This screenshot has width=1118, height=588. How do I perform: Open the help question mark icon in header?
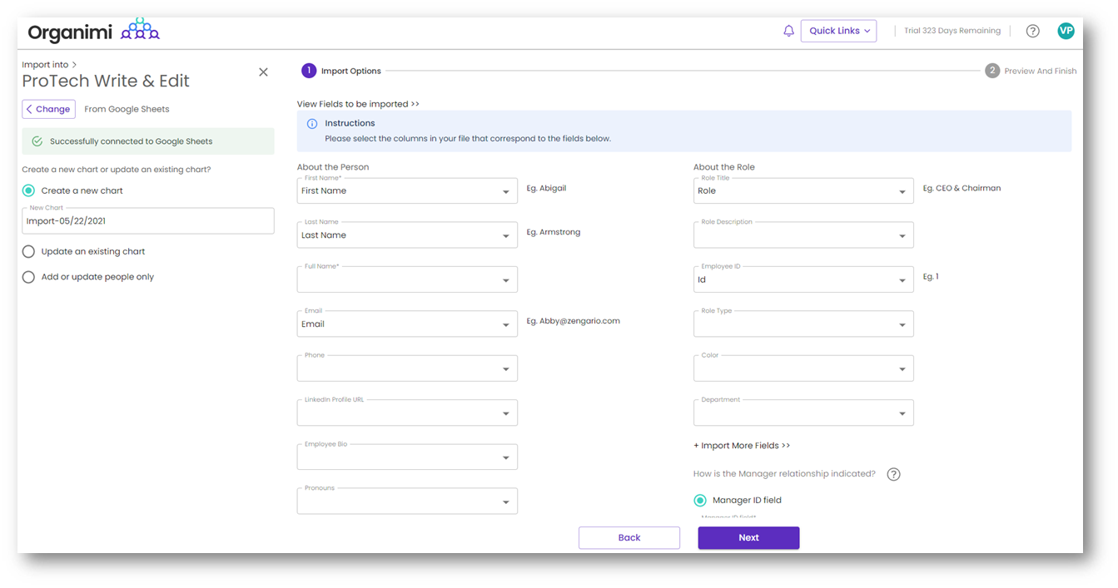tap(1032, 31)
